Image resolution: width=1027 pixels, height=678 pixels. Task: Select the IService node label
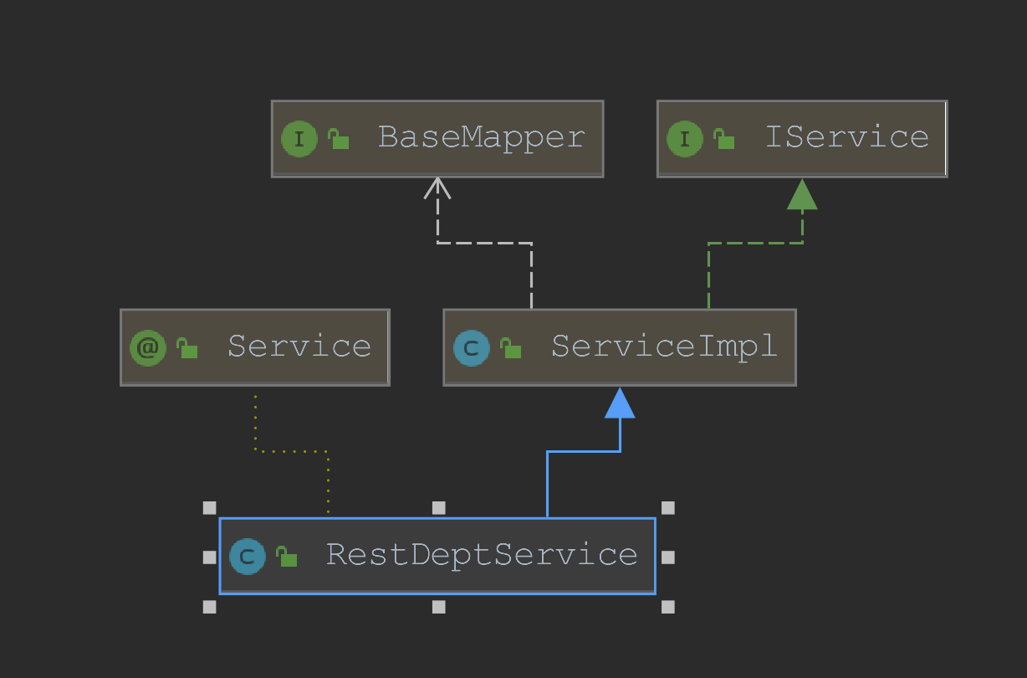click(x=847, y=137)
